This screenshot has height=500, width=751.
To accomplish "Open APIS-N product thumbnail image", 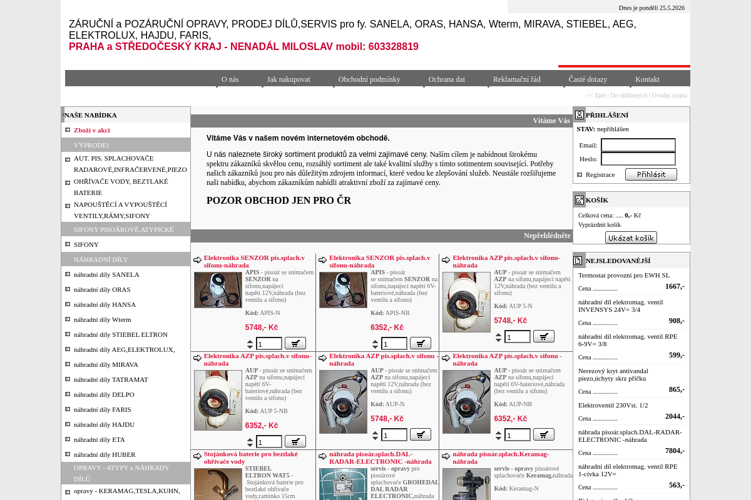I will click(x=218, y=290).
